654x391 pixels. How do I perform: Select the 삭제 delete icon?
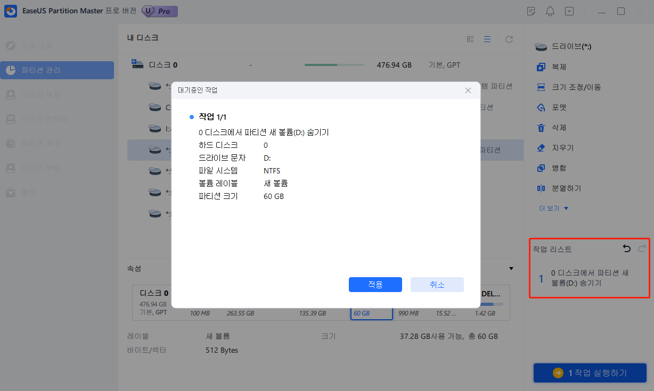pos(547,127)
